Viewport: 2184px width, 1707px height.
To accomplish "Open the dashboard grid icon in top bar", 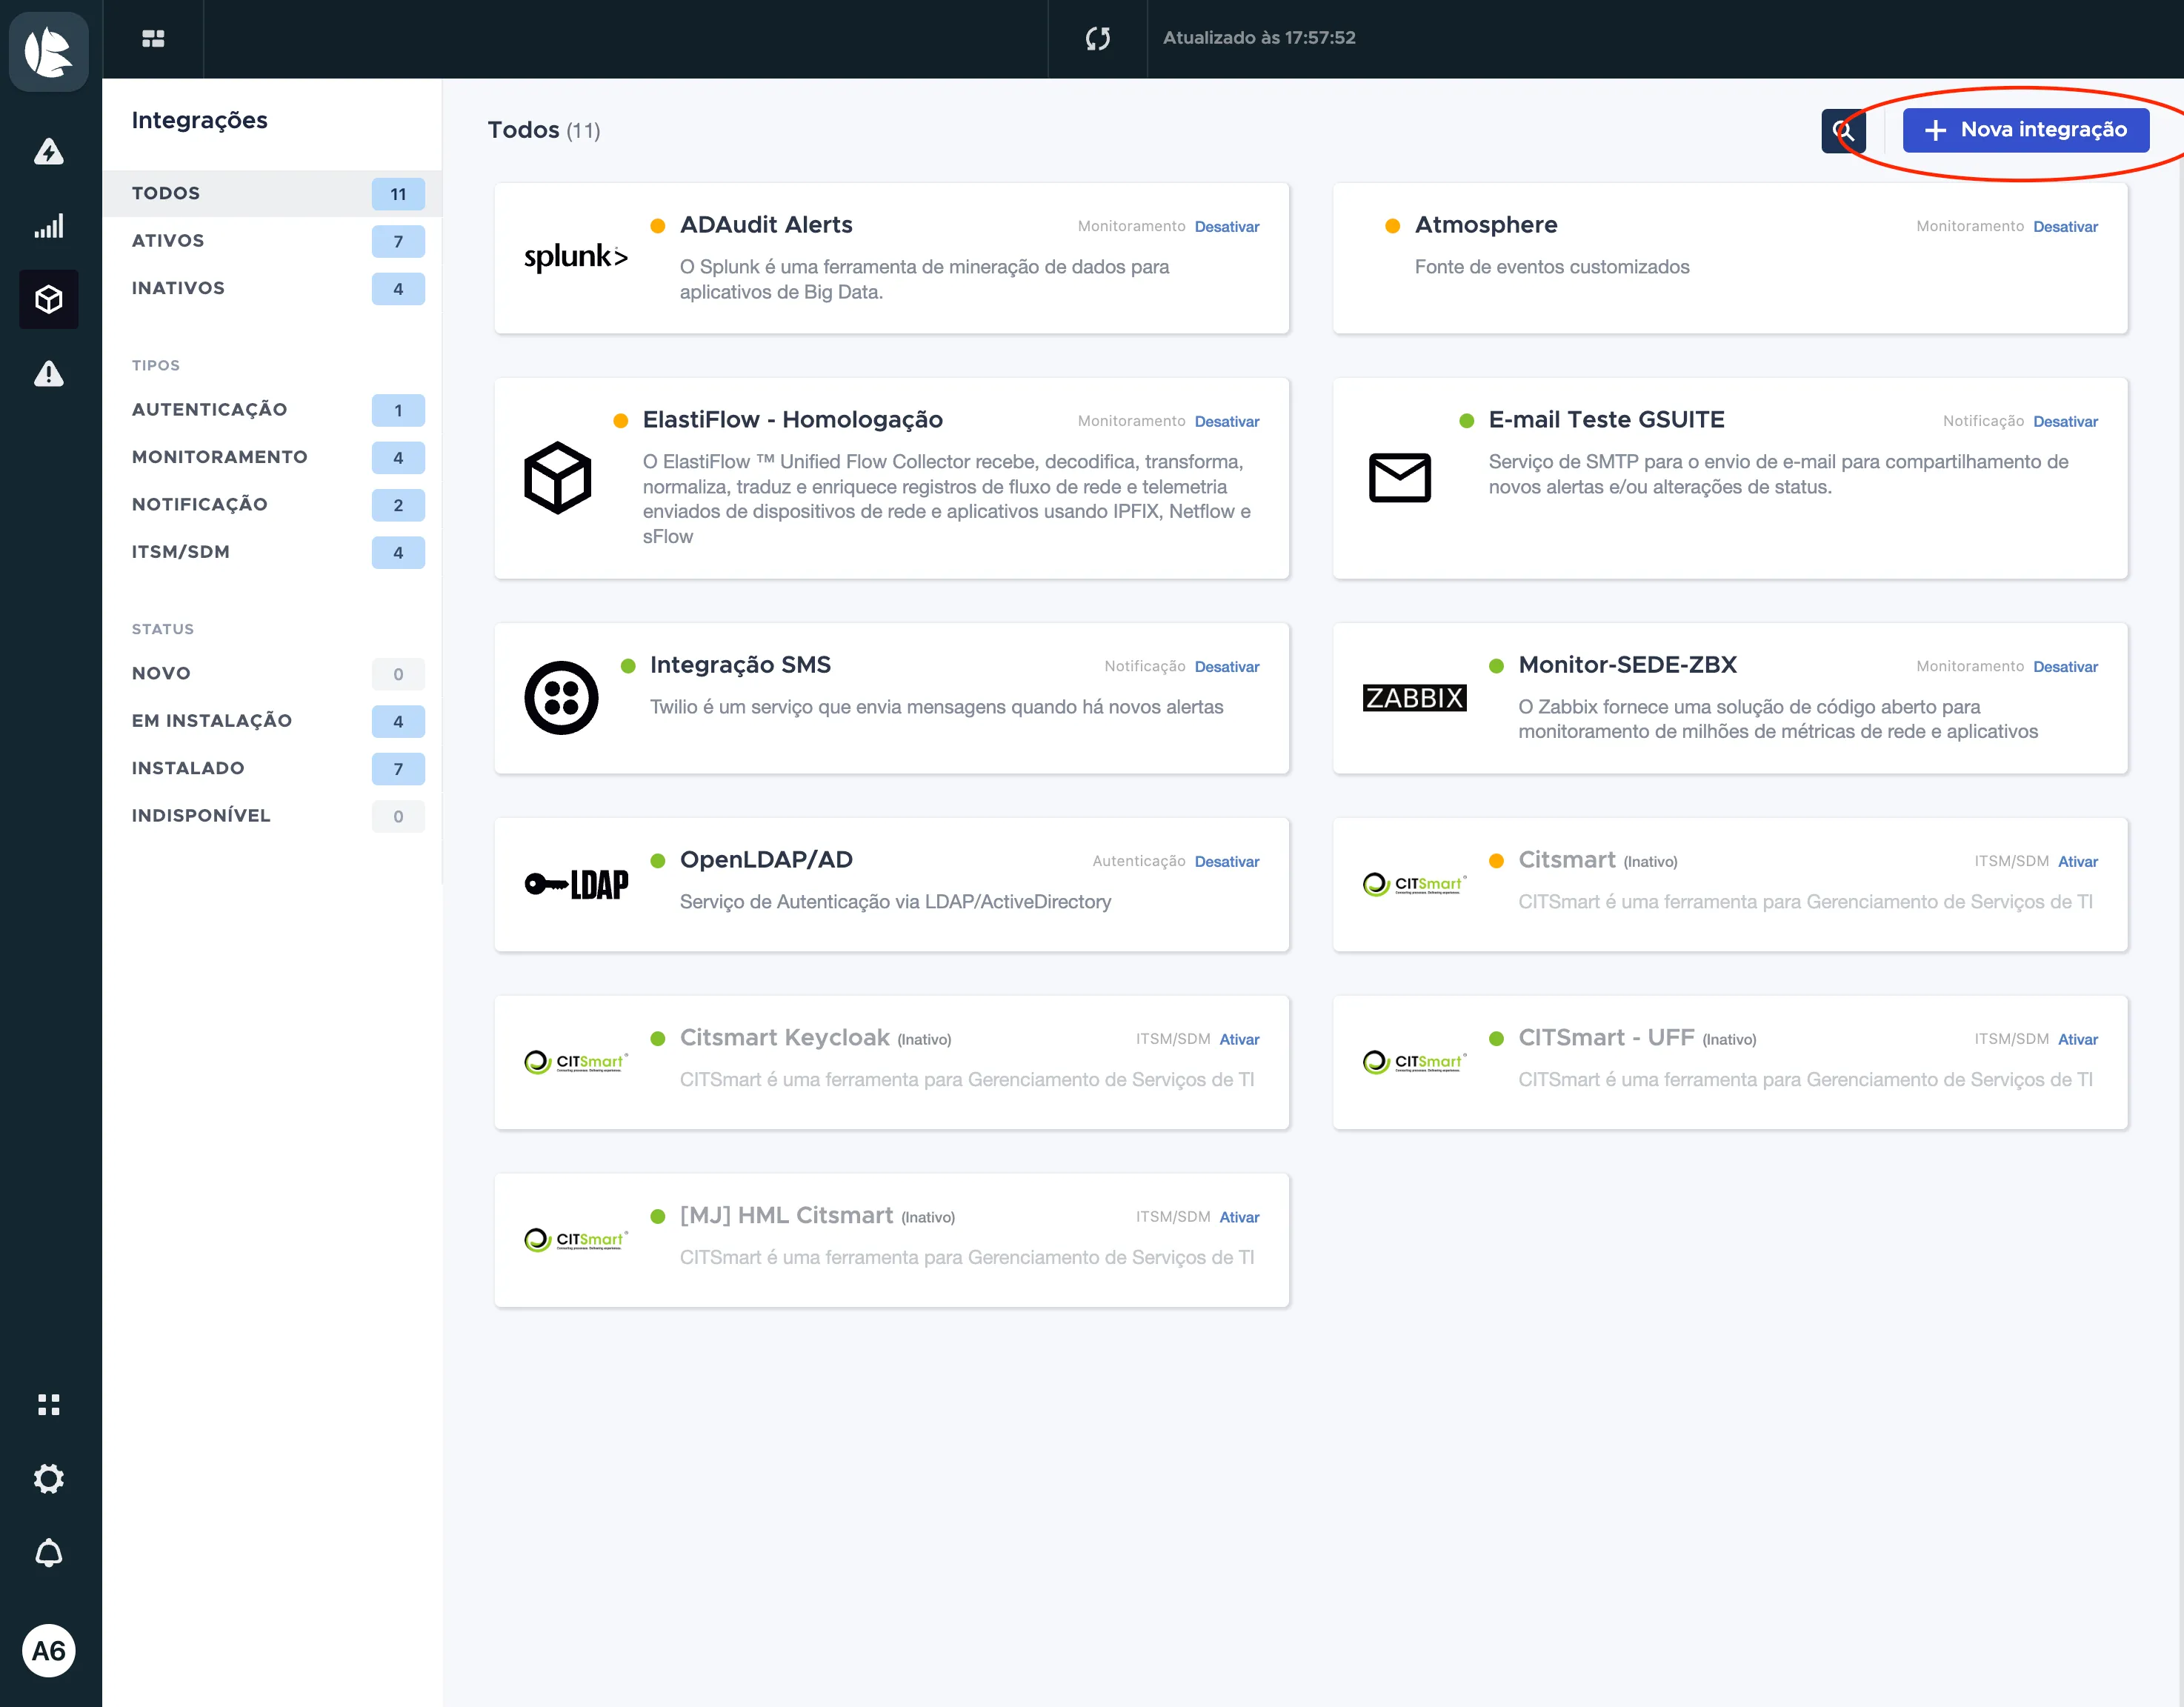I will (x=153, y=38).
